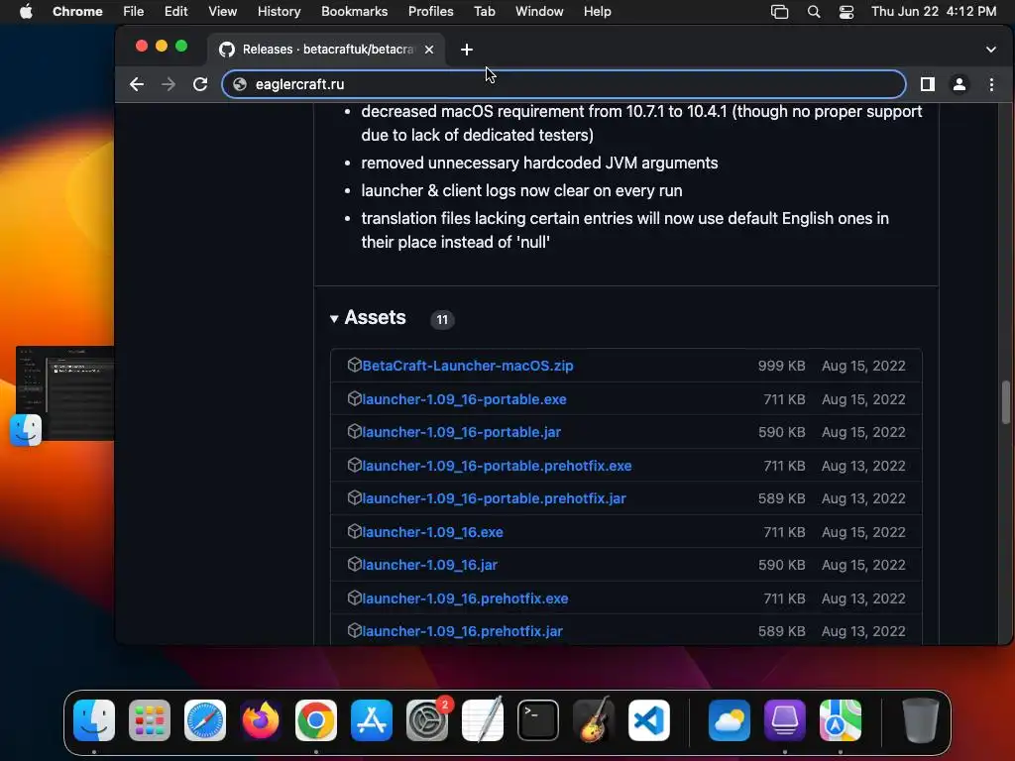This screenshot has height=761, width=1015.
Task: Open the tab search chevron dropdown
Action: click(990, 50)
